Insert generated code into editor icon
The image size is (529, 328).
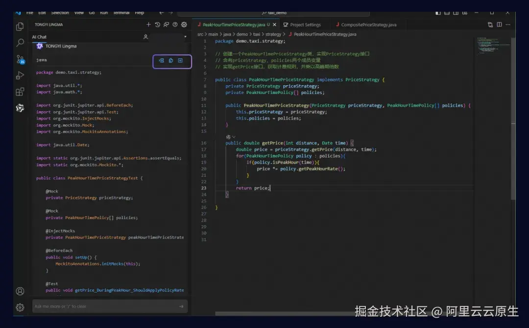click(161, 61)
